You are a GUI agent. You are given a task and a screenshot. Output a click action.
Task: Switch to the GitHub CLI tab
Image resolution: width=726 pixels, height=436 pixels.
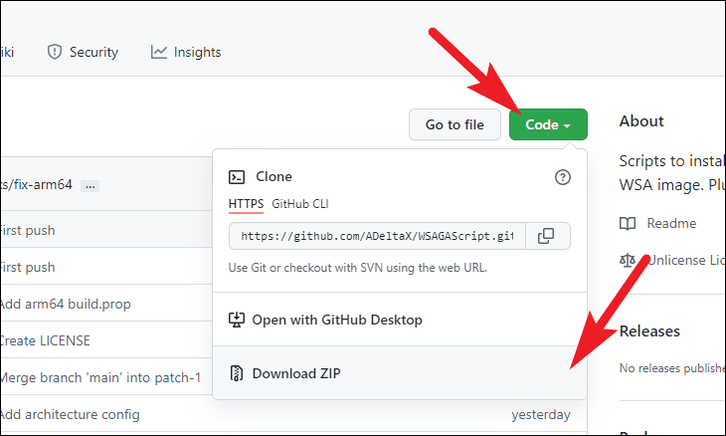tap(300, 204)
